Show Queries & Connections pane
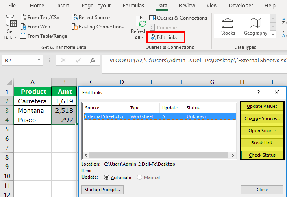This screenshot has height=197, width=287. click(x=178, y=18)
